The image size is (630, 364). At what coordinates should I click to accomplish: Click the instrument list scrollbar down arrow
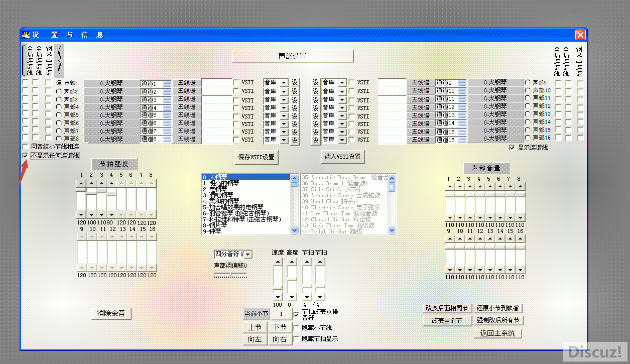[294, 230]
